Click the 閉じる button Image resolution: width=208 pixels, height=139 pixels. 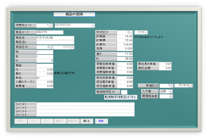86,121
